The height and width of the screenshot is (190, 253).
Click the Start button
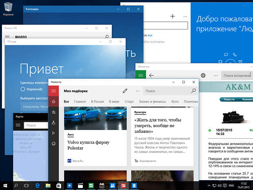5,186
